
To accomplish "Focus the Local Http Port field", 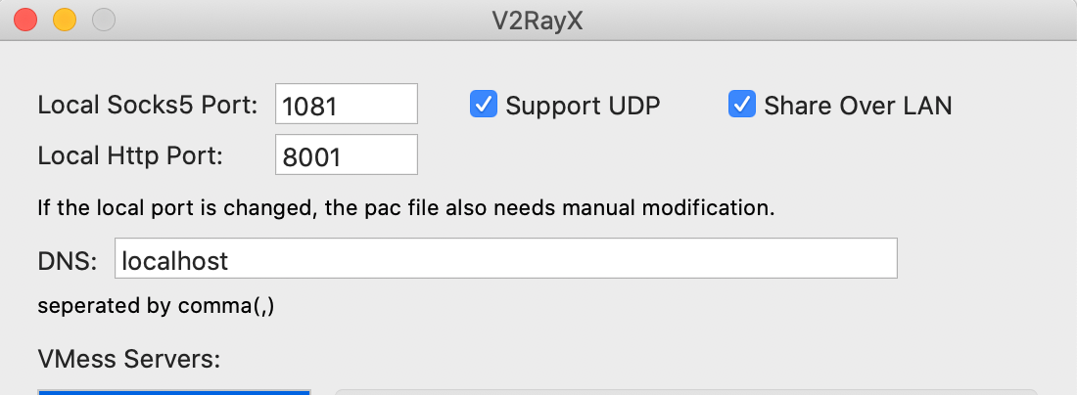I will [x=347, y=155].
